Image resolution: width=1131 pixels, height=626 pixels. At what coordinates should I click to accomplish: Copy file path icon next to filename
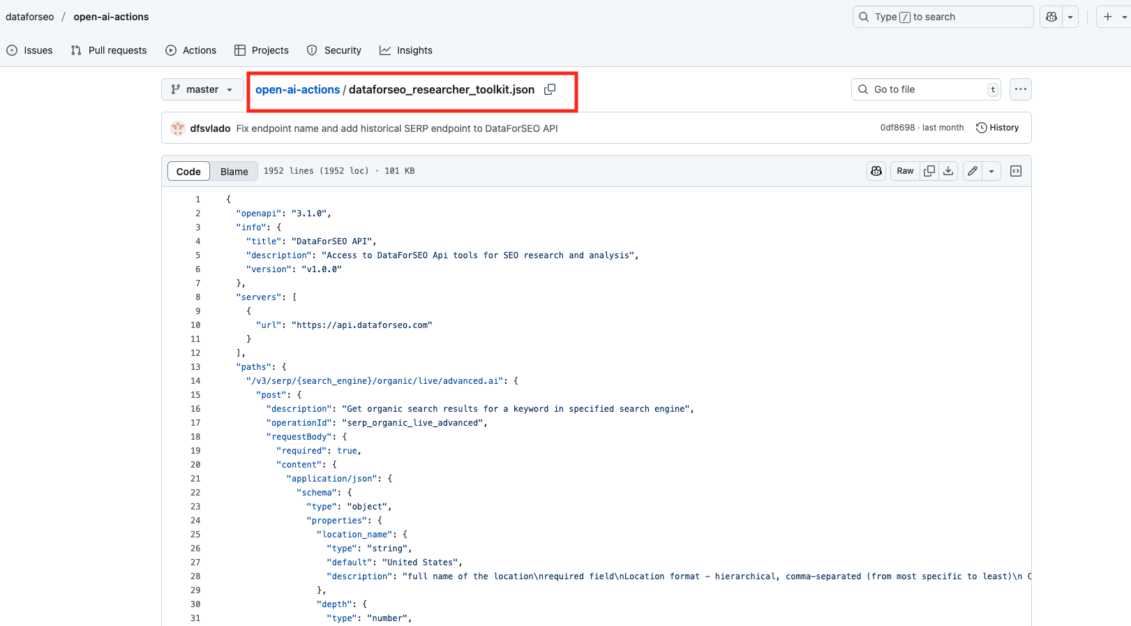550,89
